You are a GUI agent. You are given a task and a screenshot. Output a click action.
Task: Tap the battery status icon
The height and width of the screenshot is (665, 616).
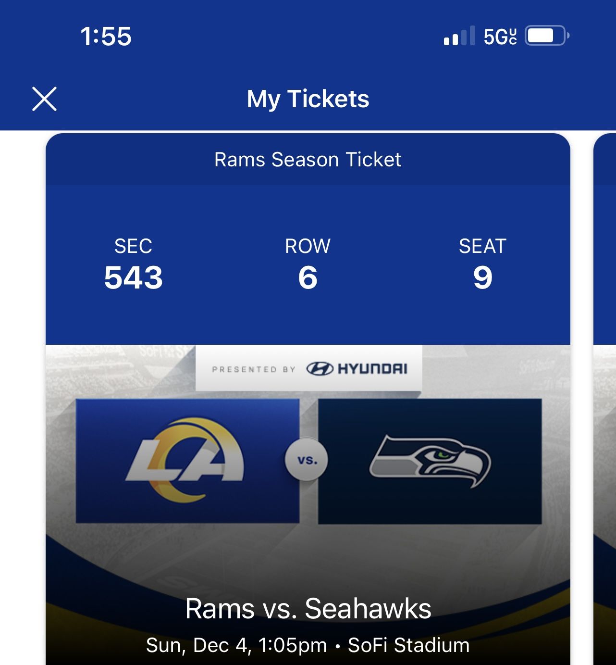(x=546, y=36)
